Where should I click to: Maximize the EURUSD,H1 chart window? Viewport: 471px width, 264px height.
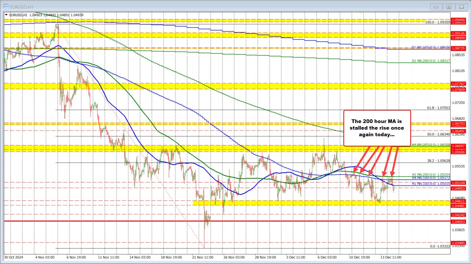(x=449, y=6)
